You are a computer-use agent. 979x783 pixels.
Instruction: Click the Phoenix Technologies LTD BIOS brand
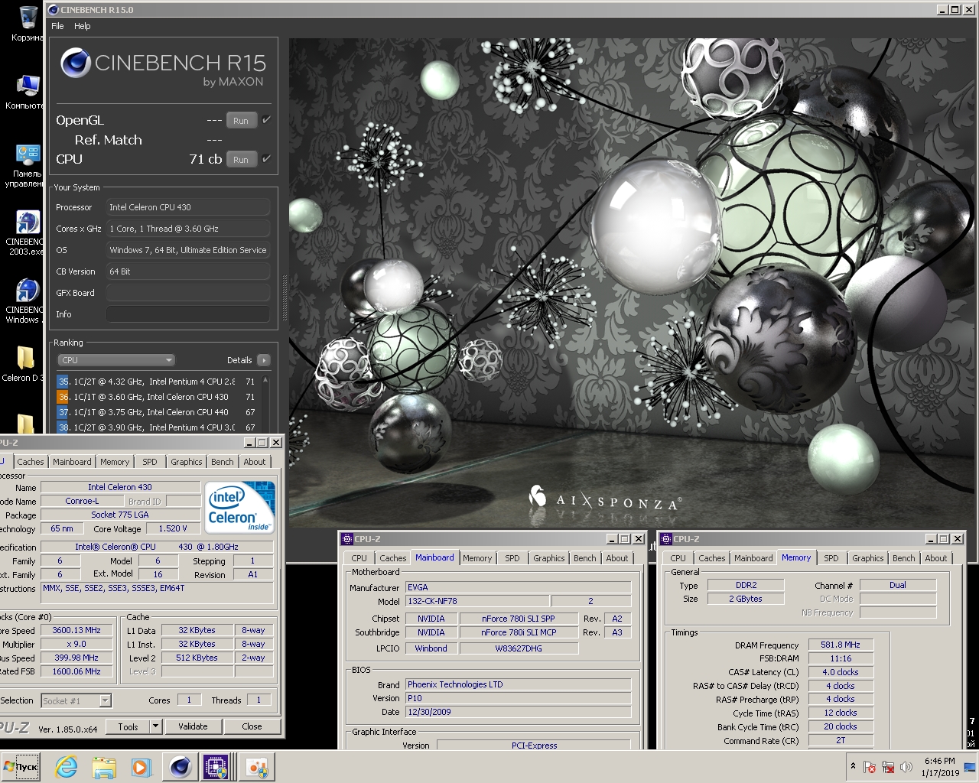pyautogui.click(x=519, y=684)
